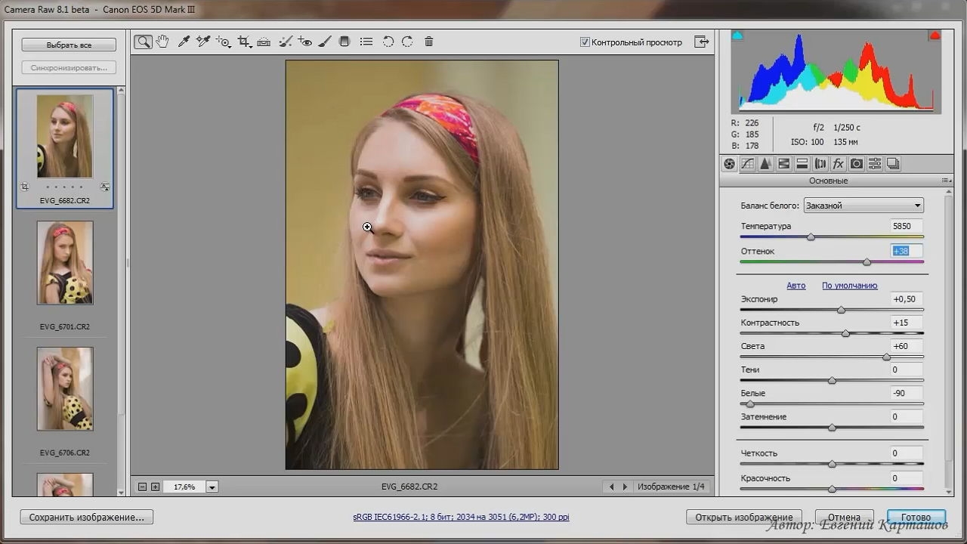Select the EVG_6706.CR2 thumbnail
The height and width of the screenshot is (544, 967).
(x=65, y=389)
